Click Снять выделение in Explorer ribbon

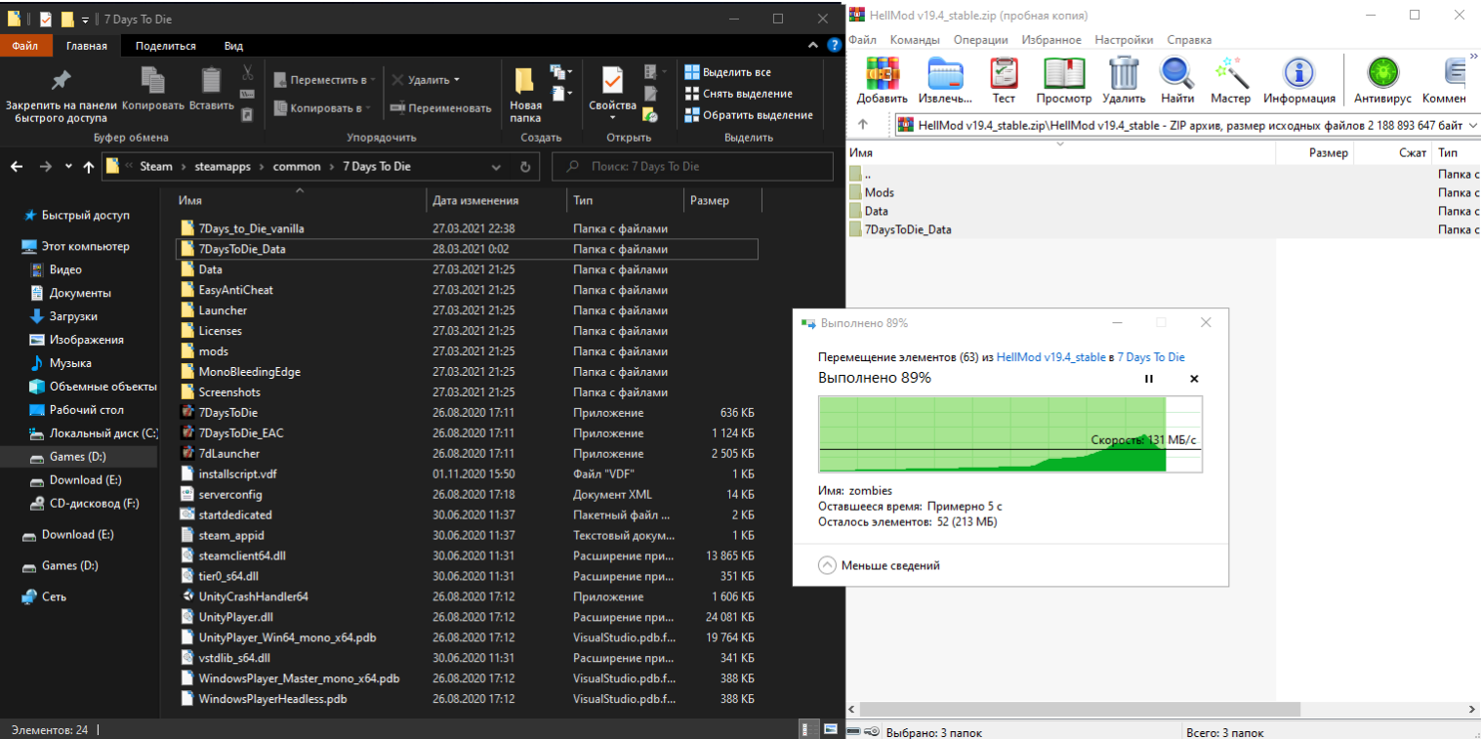click(x=739, y=94)
